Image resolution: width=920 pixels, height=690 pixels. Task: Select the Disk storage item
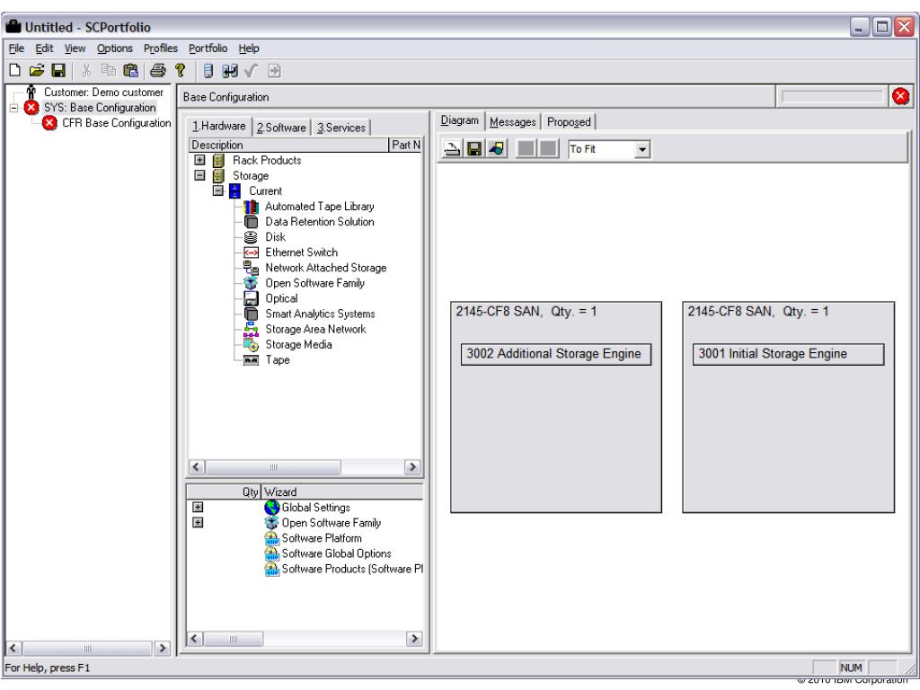[x=275, y=237]
